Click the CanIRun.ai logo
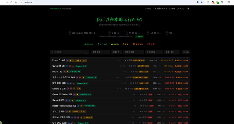Screen dimensions: 234x124 56,9
